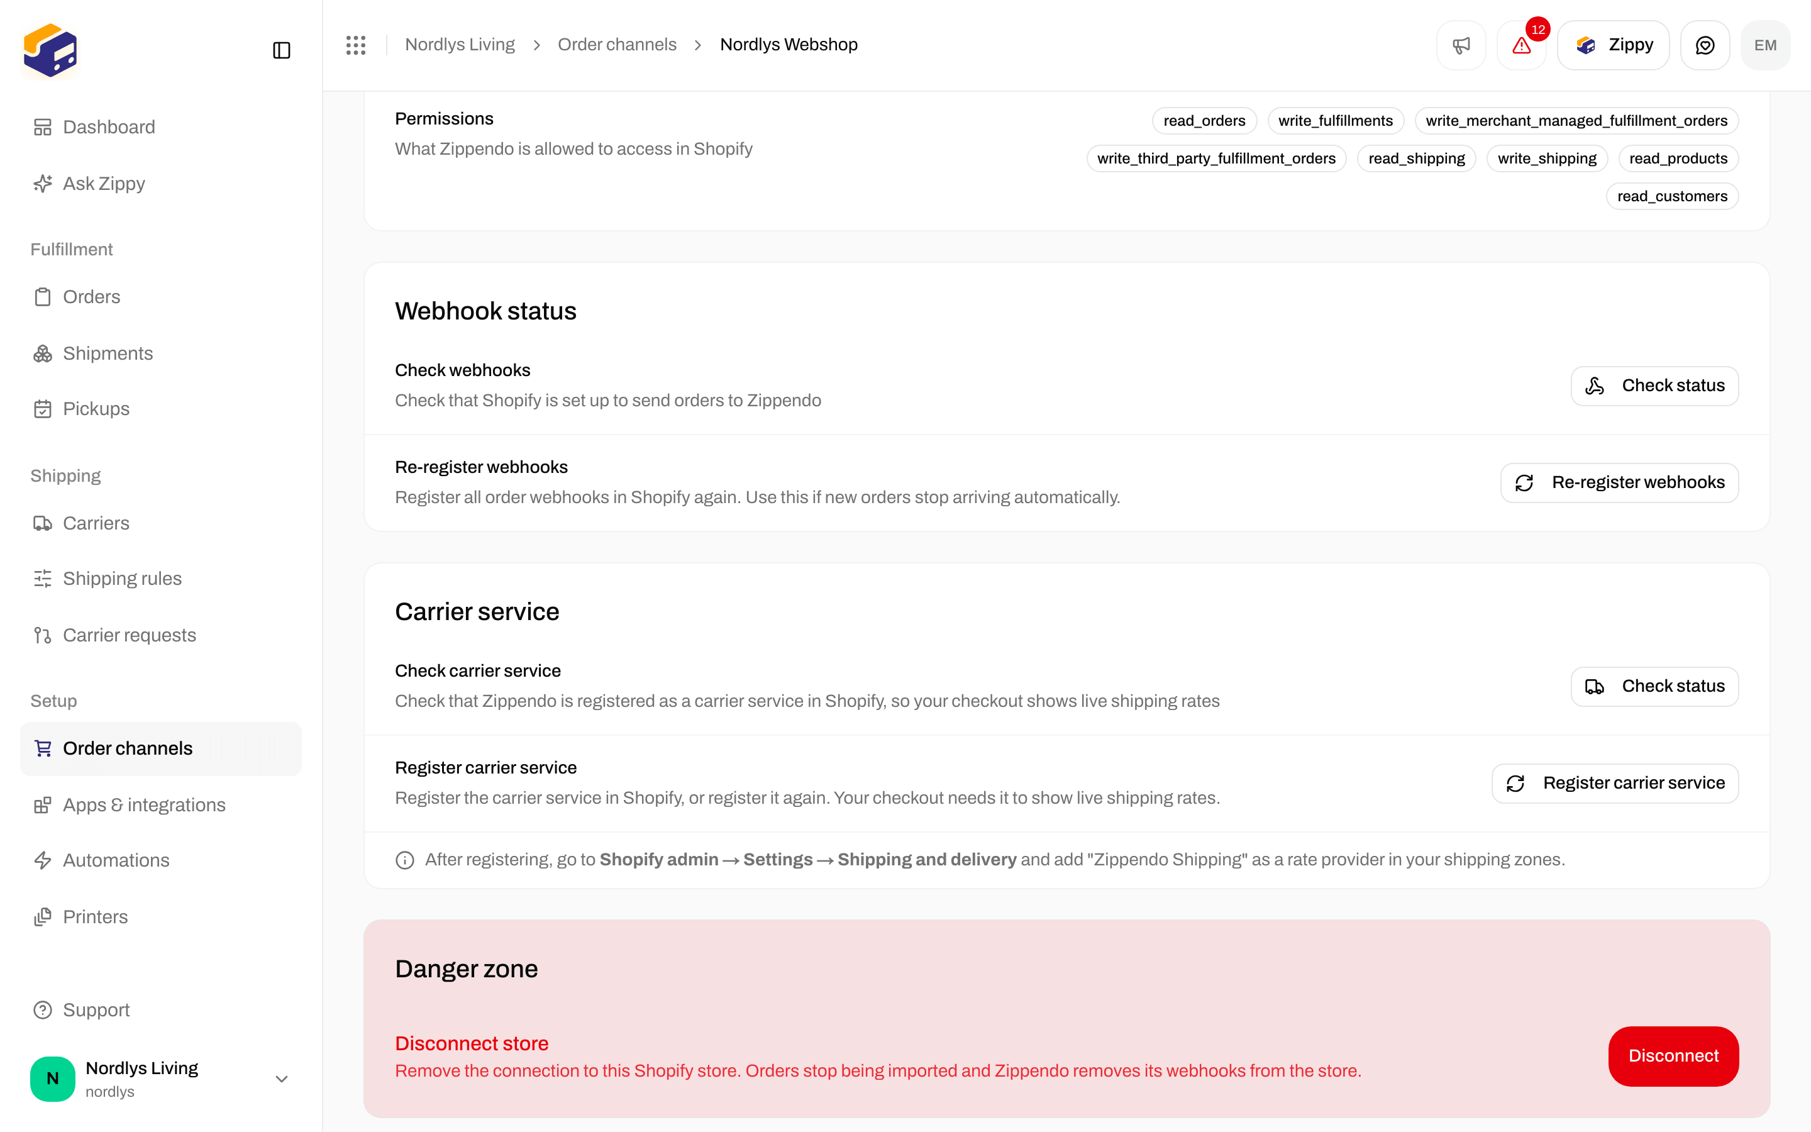The height and width of the screenshot is (1132, 1811).
Task: Click the read_shipping permission tag
Action: (1417, 158)
